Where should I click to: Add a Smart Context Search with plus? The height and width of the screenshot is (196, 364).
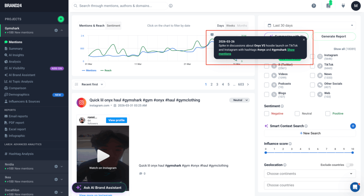353,126
